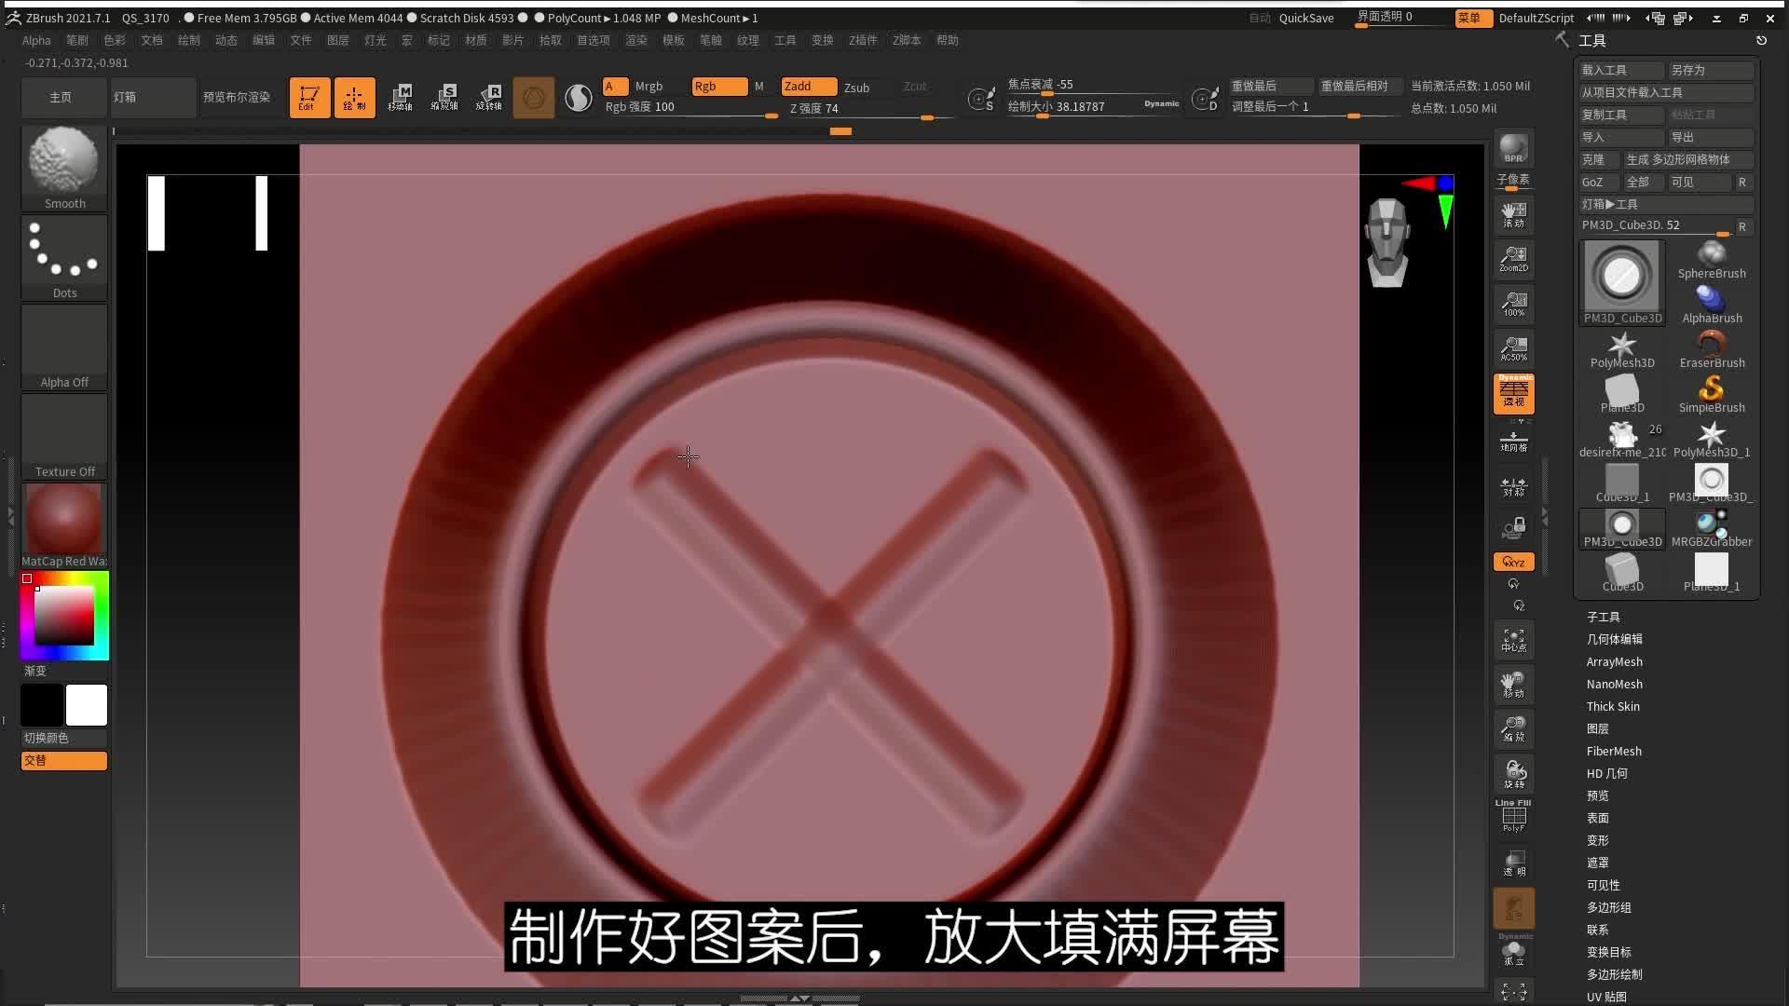Viewport: 1789px width, 1006px height.
Task: Select the Move gizmo tool
Action: pos(400,97)
